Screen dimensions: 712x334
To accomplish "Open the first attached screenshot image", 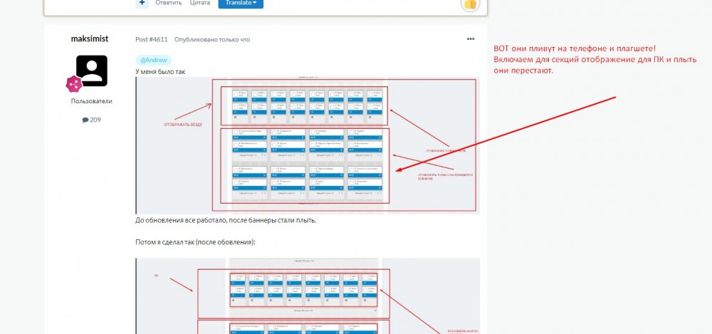I will (x=308, y=145).
